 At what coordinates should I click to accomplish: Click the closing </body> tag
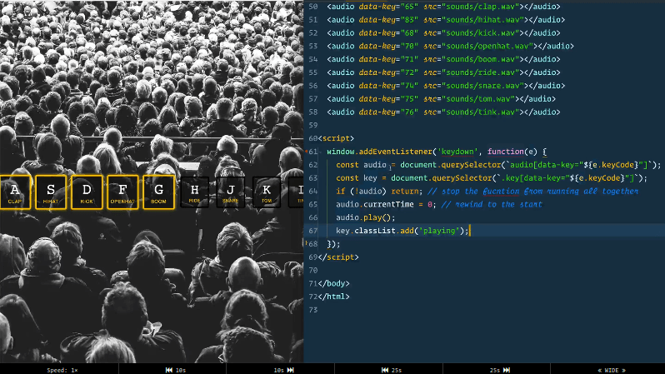(x=334, y=283)
